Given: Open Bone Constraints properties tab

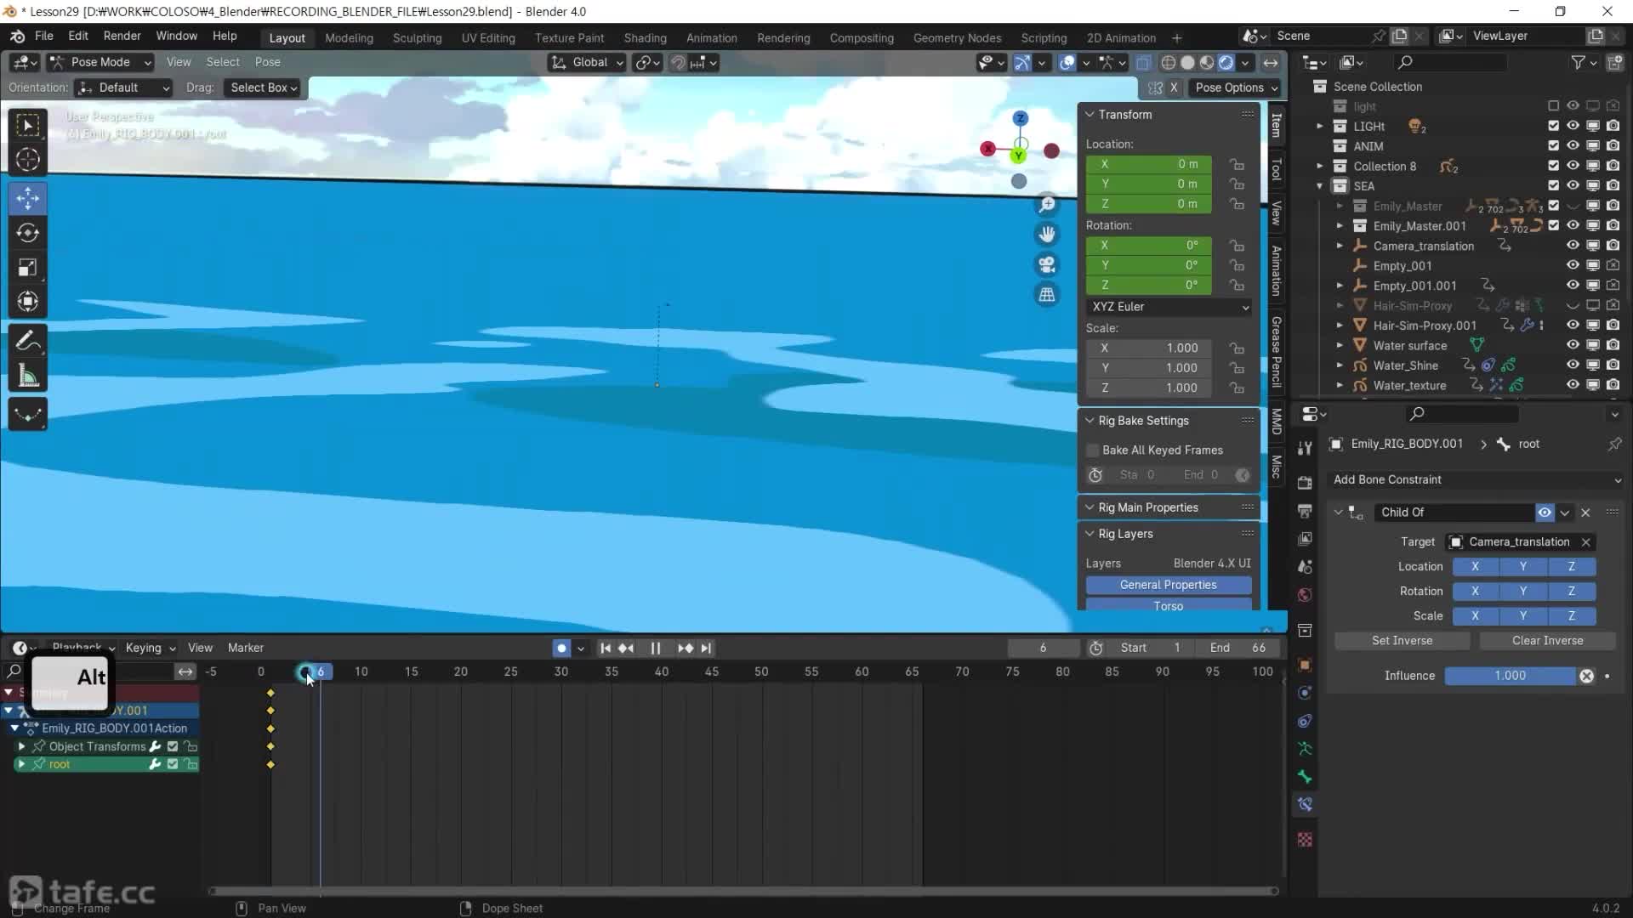Looking at the screenshot, I should pos(1305,804).
